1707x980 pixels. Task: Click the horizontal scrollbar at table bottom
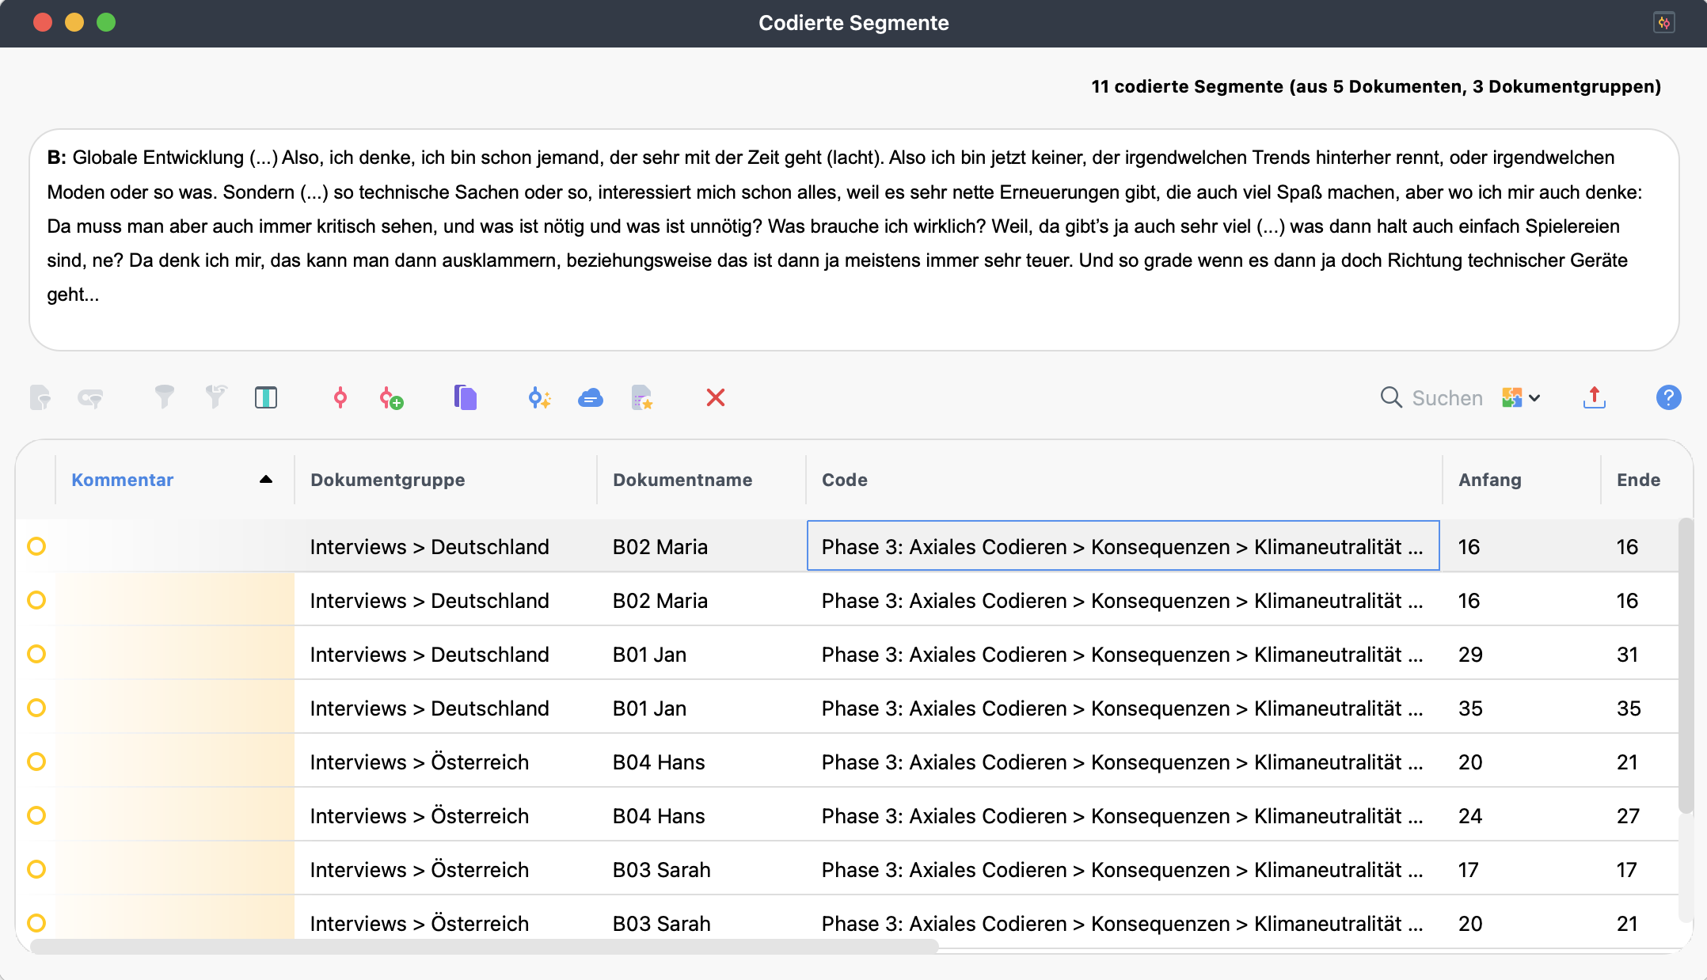pyautogui.click(x=483, y=946)
